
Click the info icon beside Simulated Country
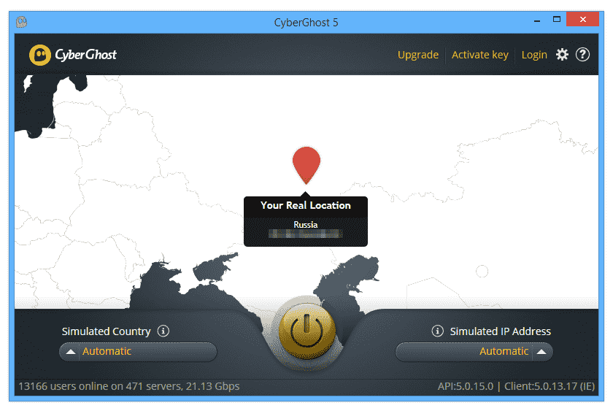[x=163, y=331]
